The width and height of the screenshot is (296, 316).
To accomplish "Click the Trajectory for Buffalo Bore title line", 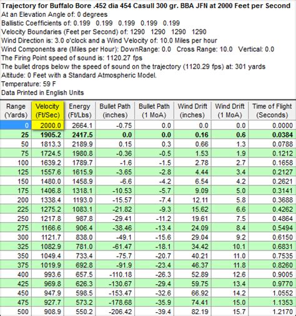I will point(146,6).
